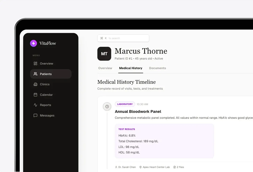Image resolution: width=253 pixels, height=172 pixels.
Task: Click the clock icon on timeline entry
Action: 107,106
